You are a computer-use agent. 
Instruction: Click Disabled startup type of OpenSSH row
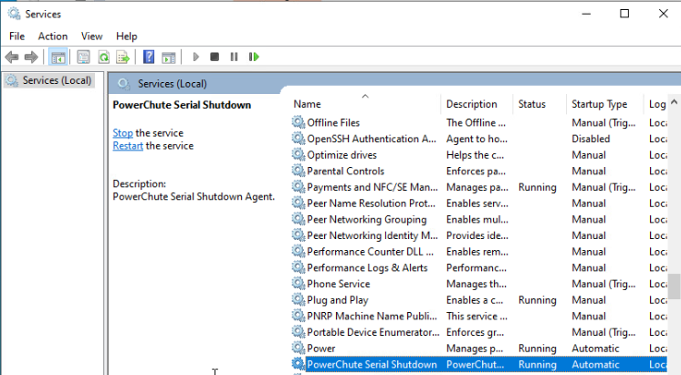(591, 139)
